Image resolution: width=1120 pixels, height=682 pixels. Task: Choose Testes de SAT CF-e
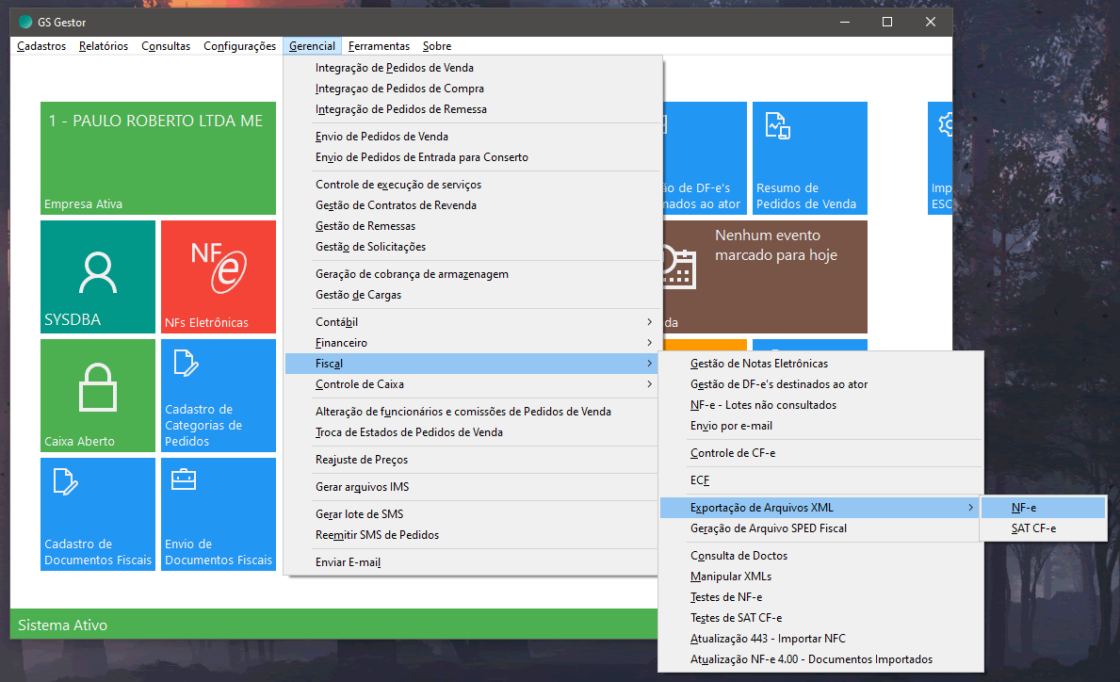(x=820, y=618)
